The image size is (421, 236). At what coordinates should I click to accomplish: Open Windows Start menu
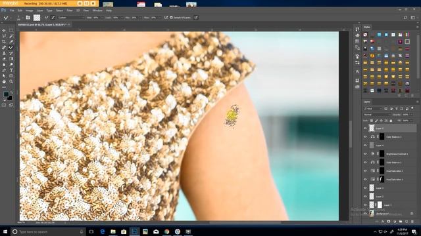(x=5, y=231)
